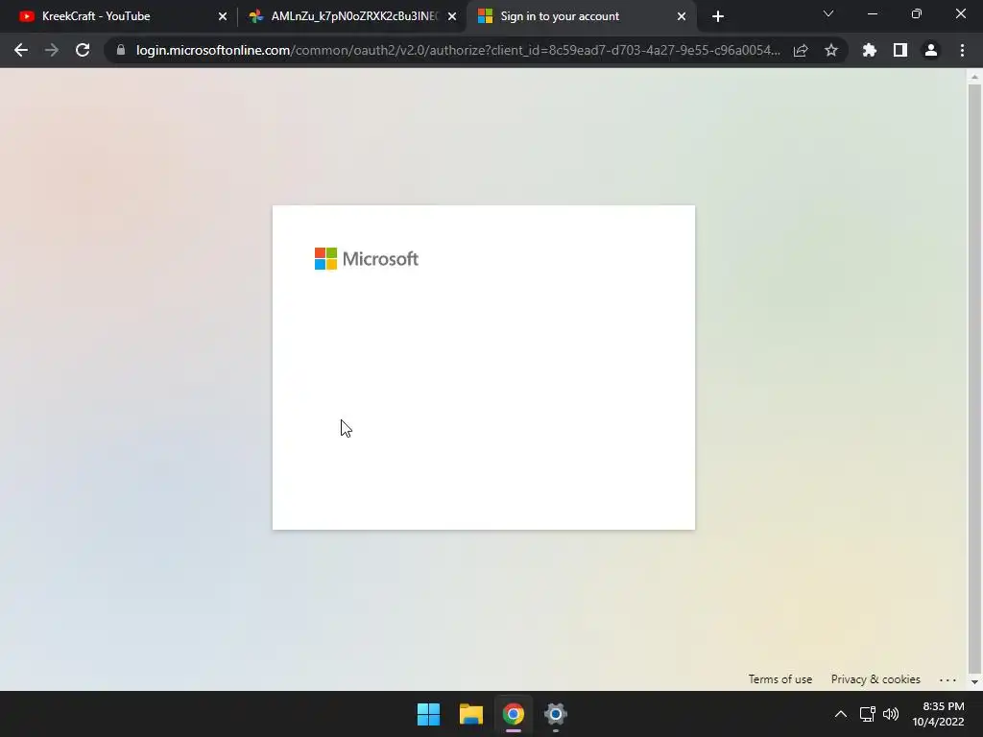
Task: Click the Microsoft logo on card
Action: point(366,259)
